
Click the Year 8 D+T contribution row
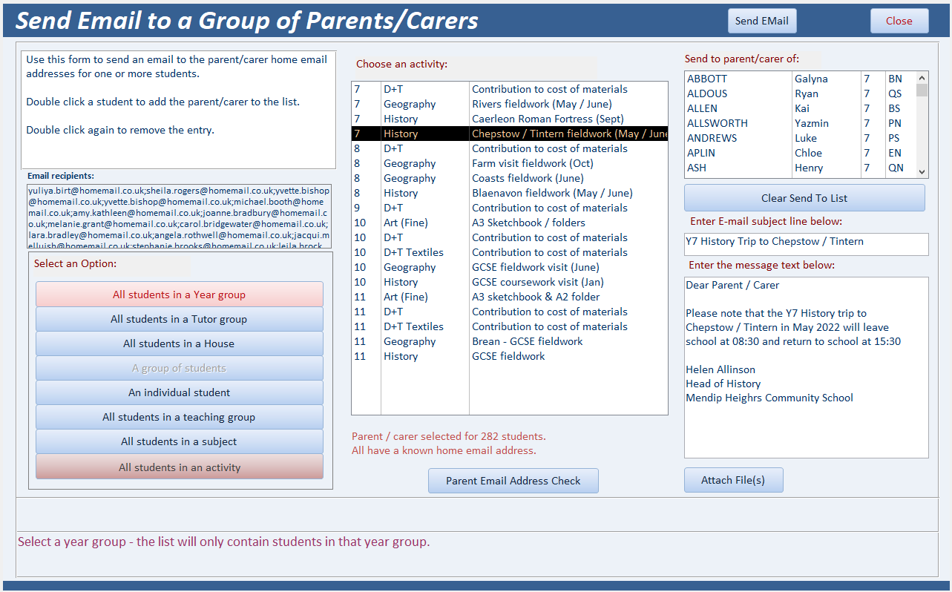coord(510,148)
